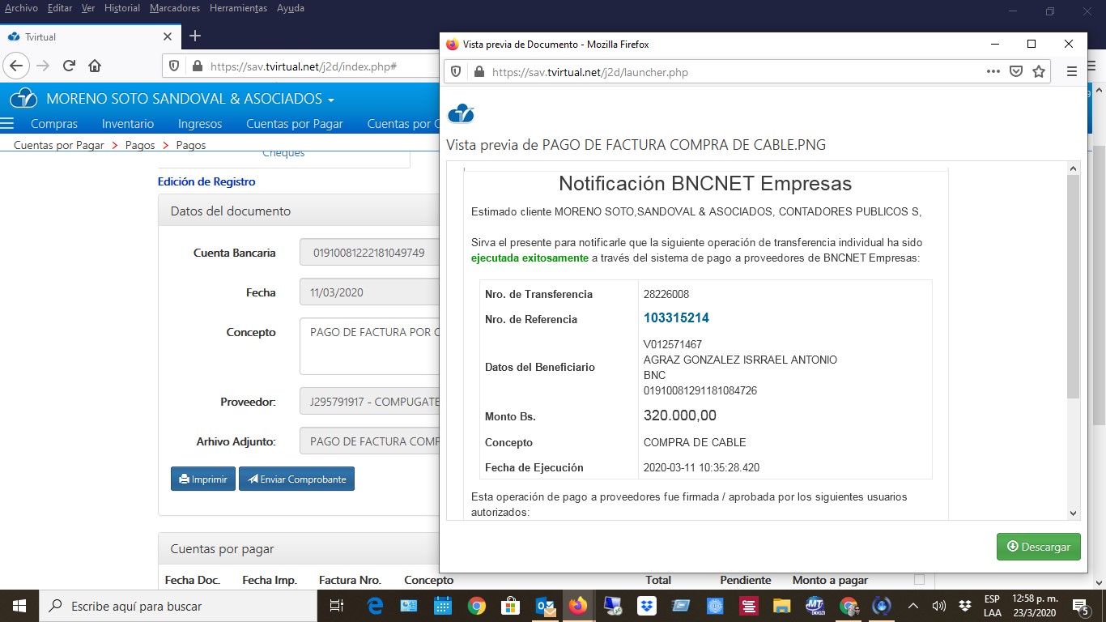1106x622 pixels.
Task: Open the popup window's Firefox hamburger menu
Action: pyautogui.click(x=1072, y=72)
